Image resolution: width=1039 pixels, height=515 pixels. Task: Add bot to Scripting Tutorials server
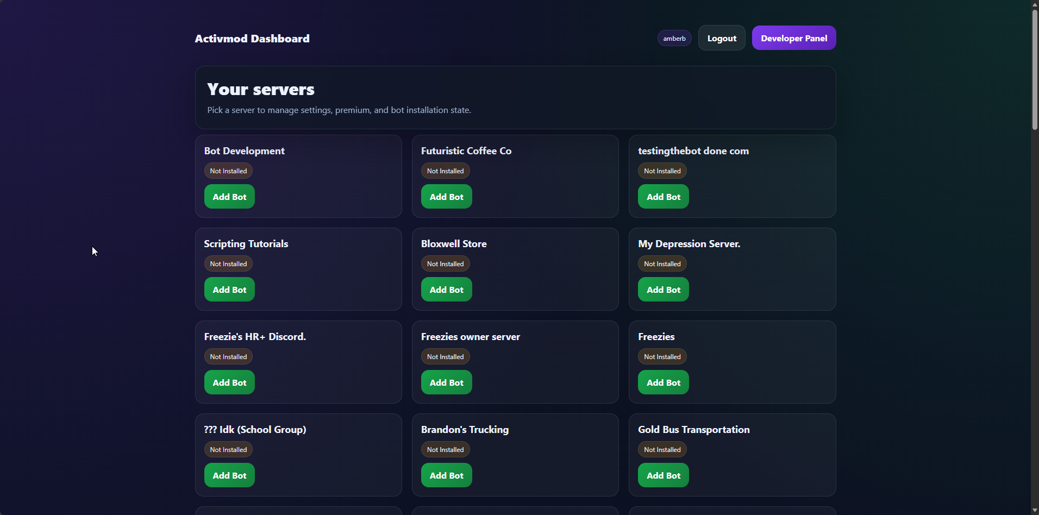click(229, 290)
